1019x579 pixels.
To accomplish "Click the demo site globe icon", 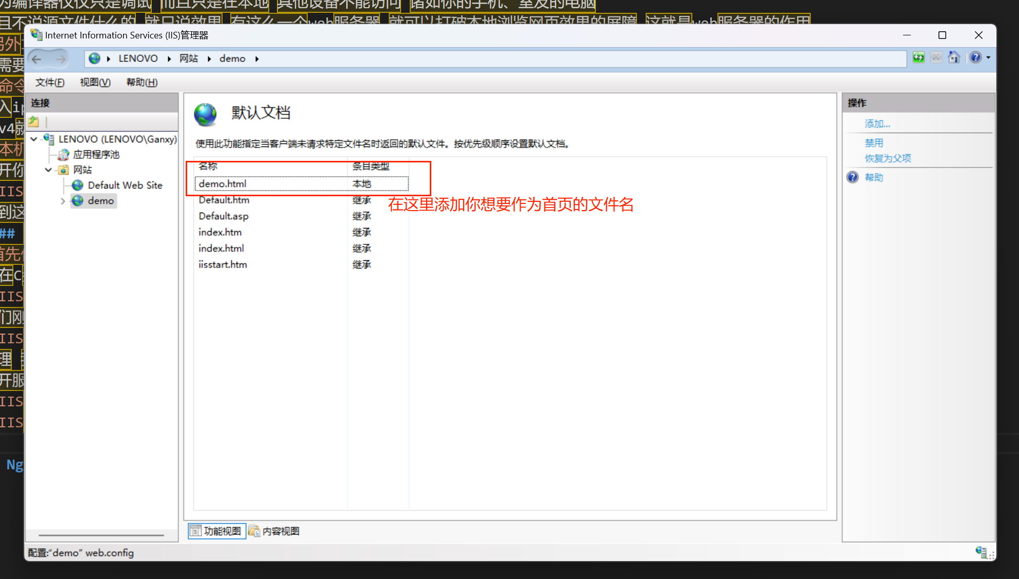I will point(77,201).
